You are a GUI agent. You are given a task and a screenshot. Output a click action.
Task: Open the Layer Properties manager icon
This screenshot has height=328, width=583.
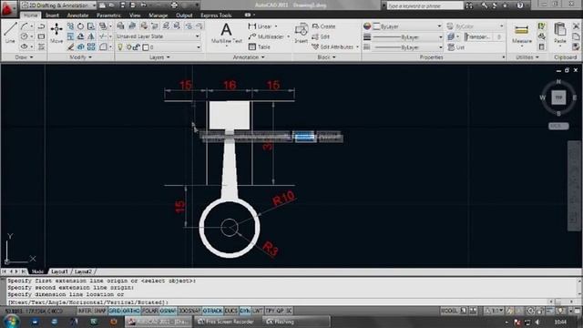pyautogui.click(x=120, y=26)
